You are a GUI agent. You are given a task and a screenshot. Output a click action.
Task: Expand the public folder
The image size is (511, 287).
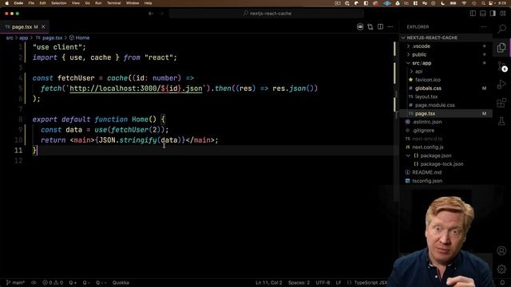[446, 55]
